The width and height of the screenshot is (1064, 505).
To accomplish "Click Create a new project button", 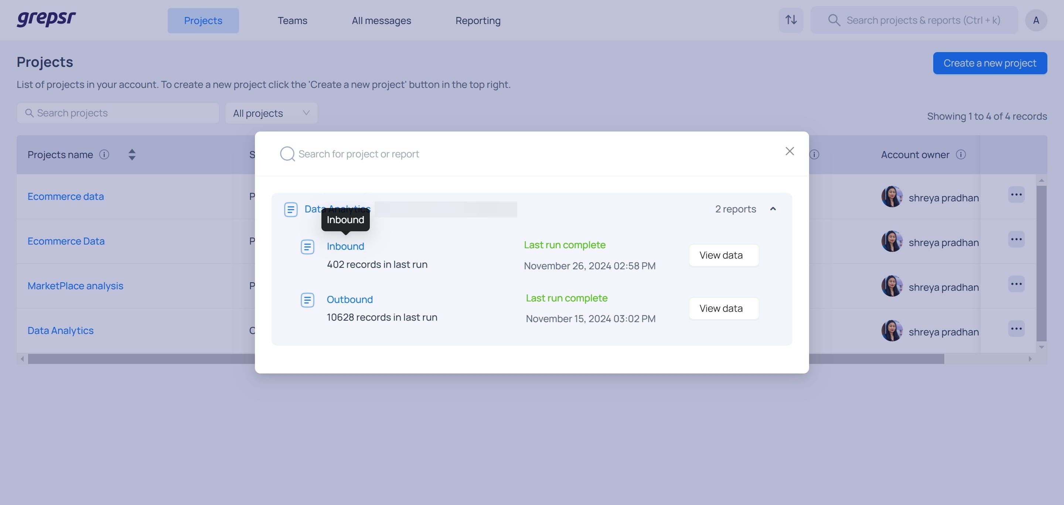I will coord(990,63).
